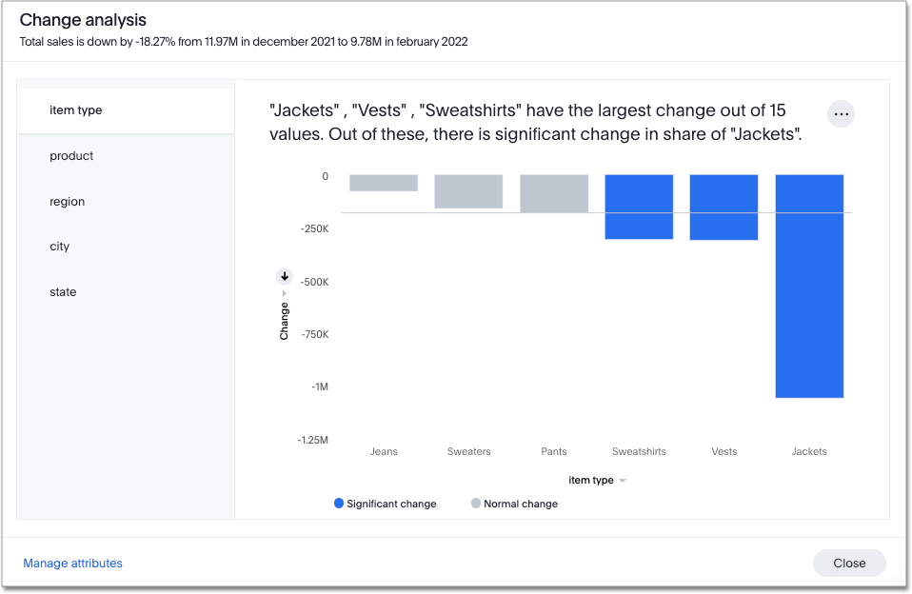Open the item type axis dropdown

624,480
